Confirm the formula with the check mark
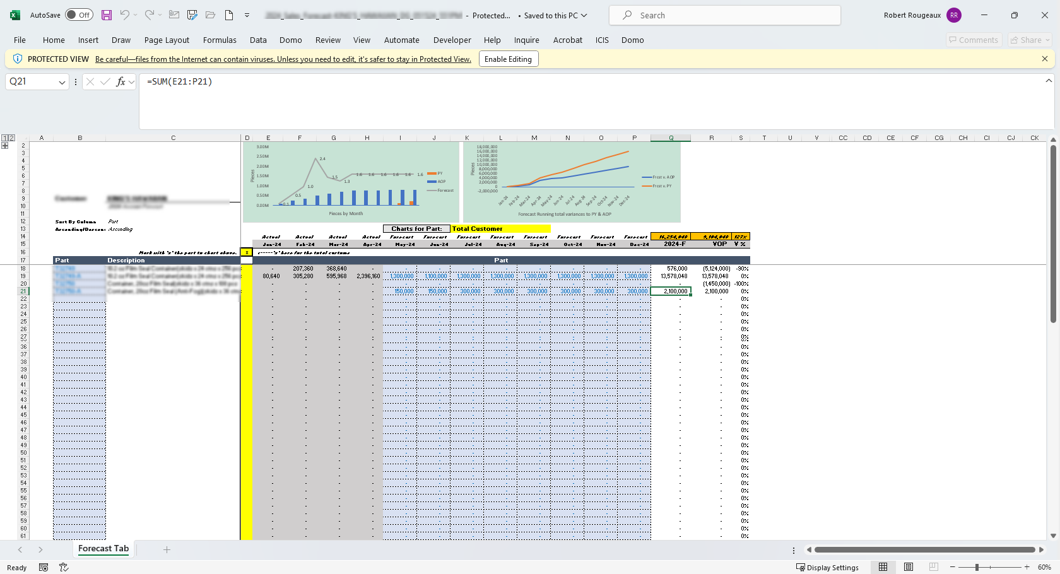 [104, 81]
